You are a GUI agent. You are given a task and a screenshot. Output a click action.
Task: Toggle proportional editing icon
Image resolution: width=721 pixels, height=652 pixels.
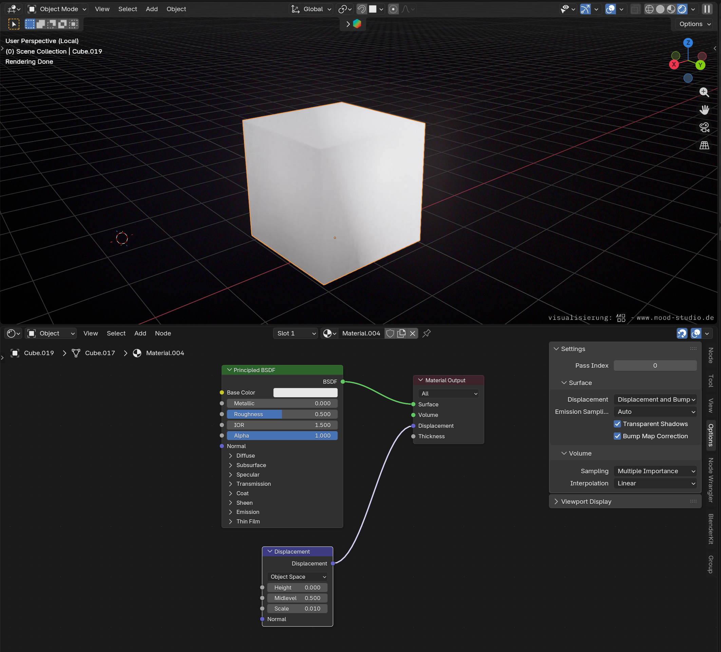[x=393, y=9]
